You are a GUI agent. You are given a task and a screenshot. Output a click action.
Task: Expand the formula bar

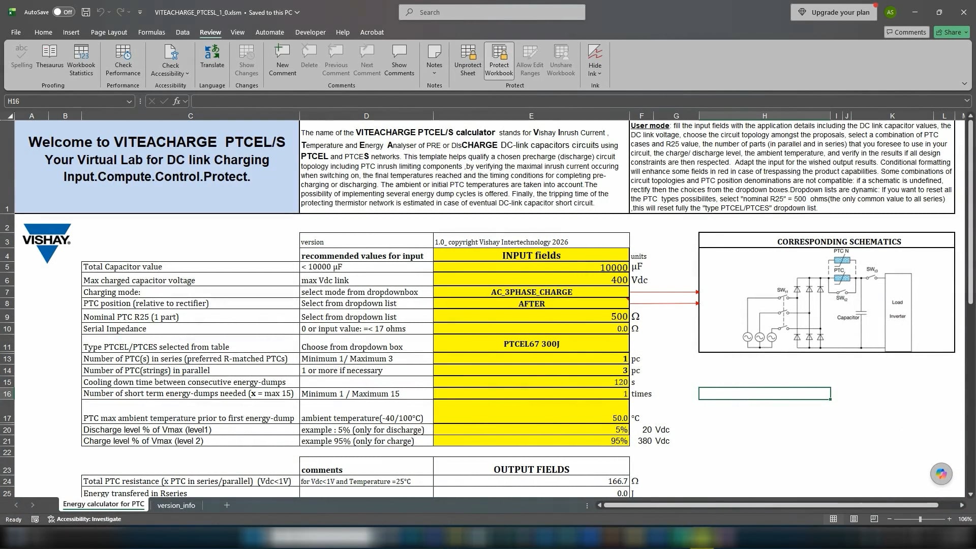966,101
